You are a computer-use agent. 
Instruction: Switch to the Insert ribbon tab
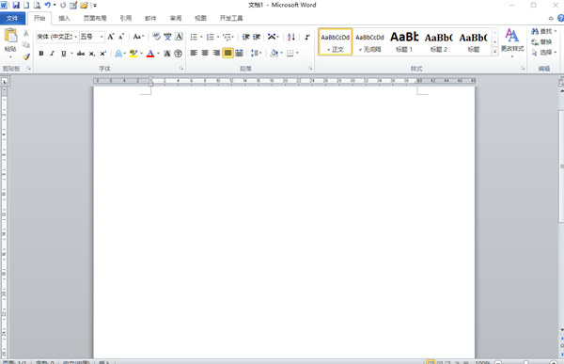click(x=64, y=18)
